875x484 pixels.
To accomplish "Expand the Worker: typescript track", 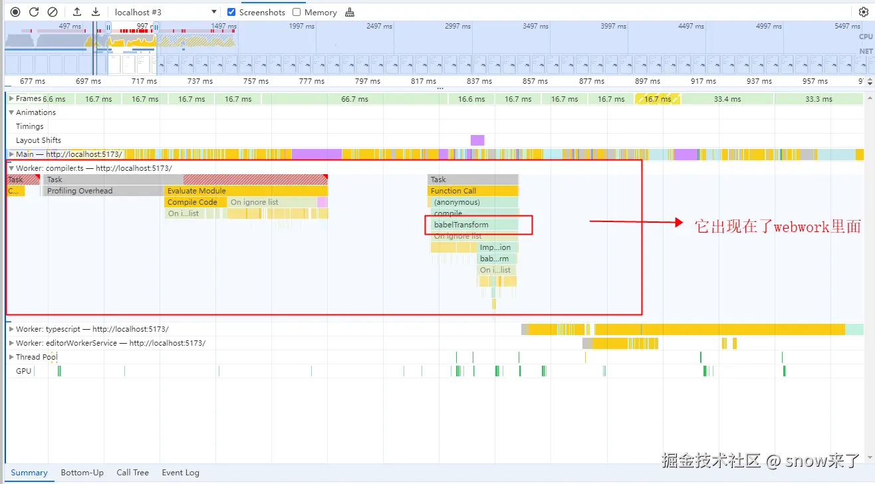I will click(x=11, y=329).
